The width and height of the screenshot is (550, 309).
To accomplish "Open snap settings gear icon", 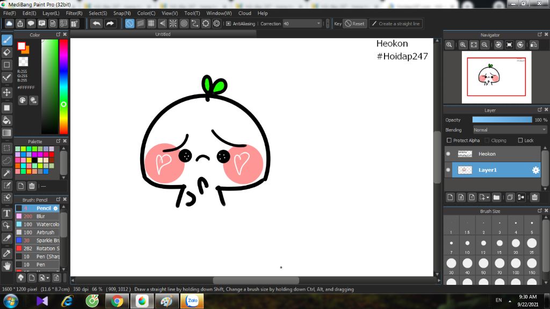I will click(x=216, y=24).
